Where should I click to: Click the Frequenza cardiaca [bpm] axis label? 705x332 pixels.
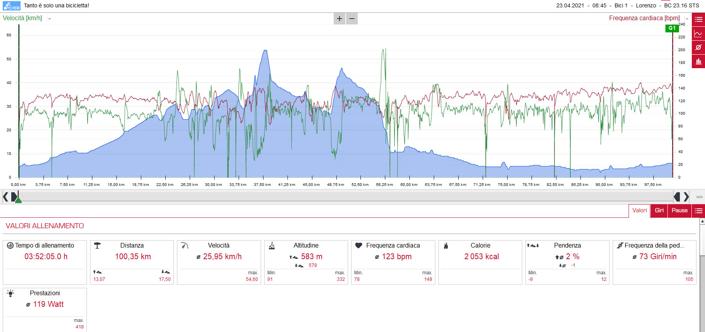(644, 18)
